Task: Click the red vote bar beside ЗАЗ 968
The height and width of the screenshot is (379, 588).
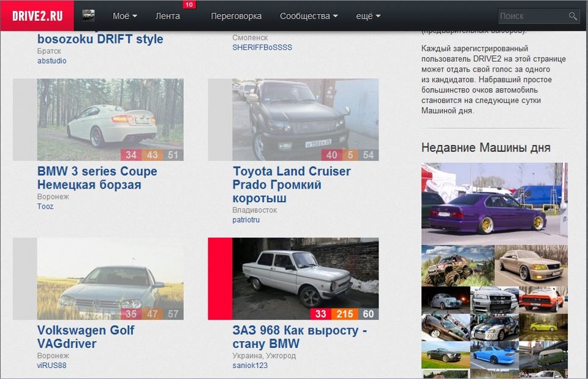Action: click(220, 279)
